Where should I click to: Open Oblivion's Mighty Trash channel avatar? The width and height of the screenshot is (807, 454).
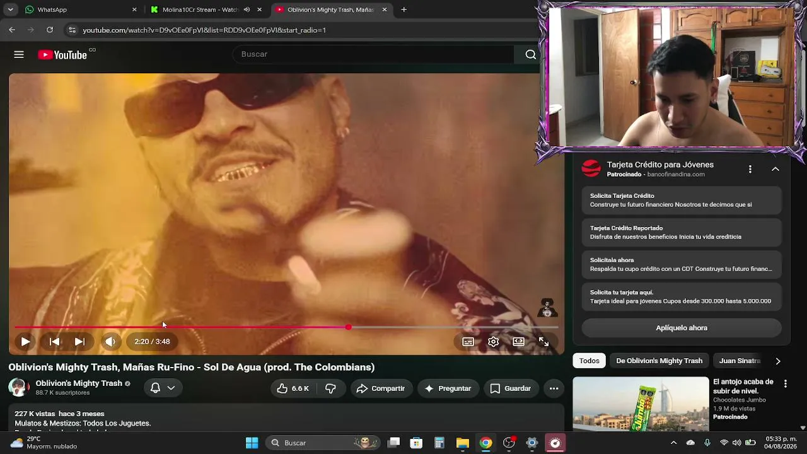[18, 388]
